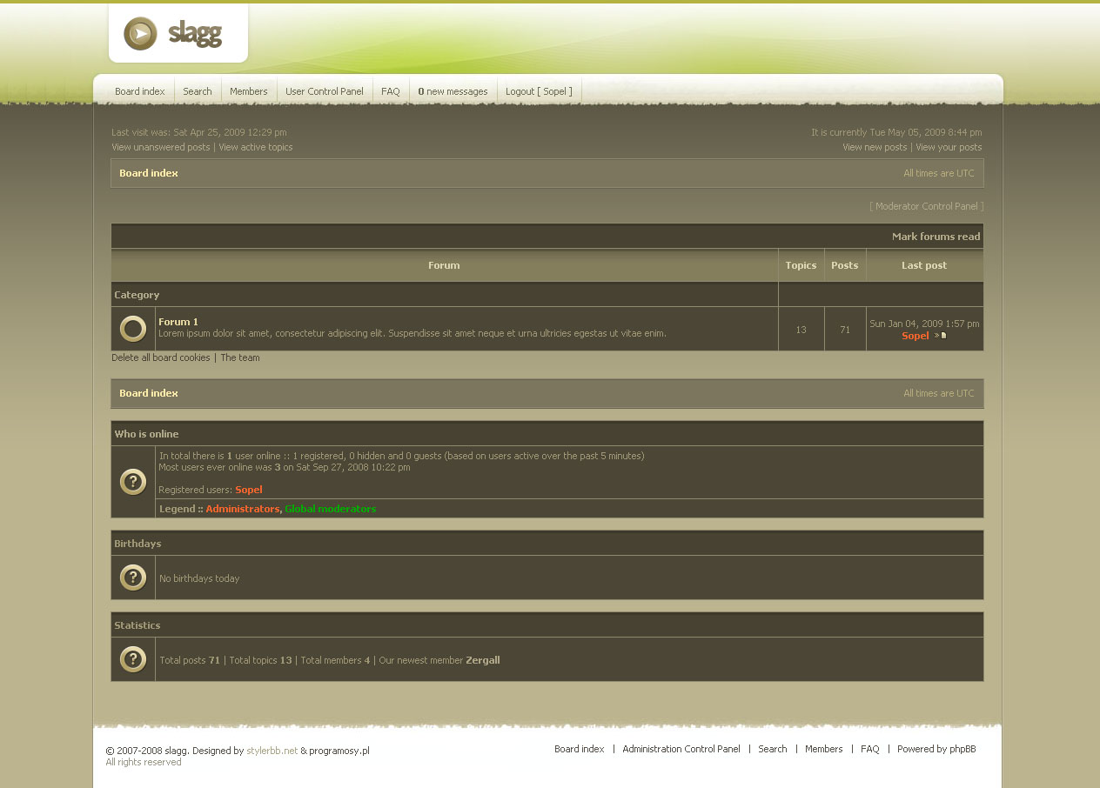
Task: Open the Administration Control Panel
Action: 681,749
